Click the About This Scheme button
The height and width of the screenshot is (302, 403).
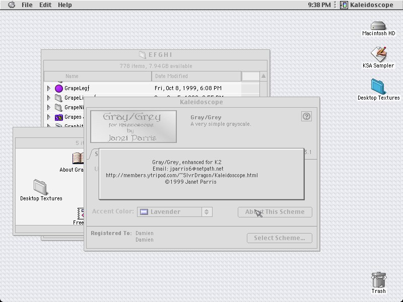(275, 212)
